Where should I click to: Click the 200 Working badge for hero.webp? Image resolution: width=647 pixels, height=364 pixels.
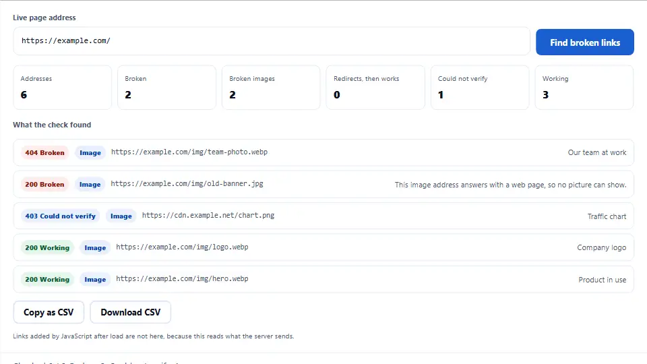tap(47, 280)
